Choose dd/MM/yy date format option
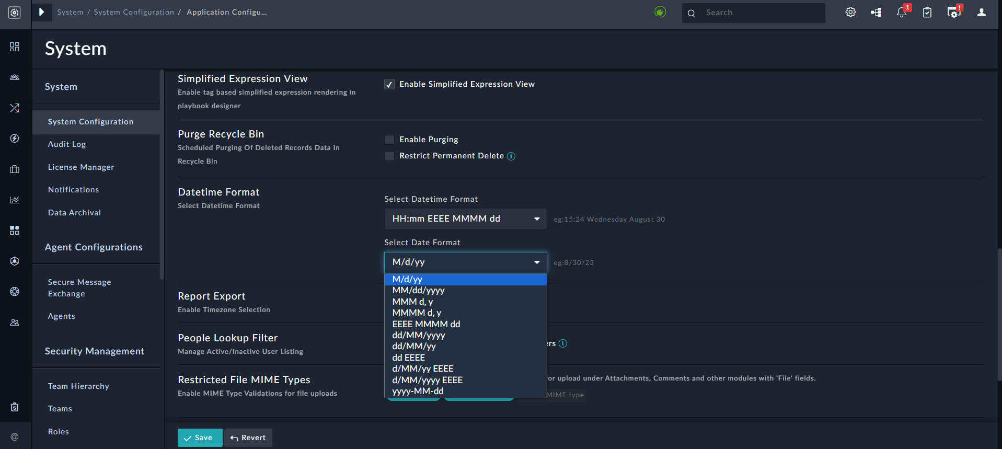 (465, 347)
